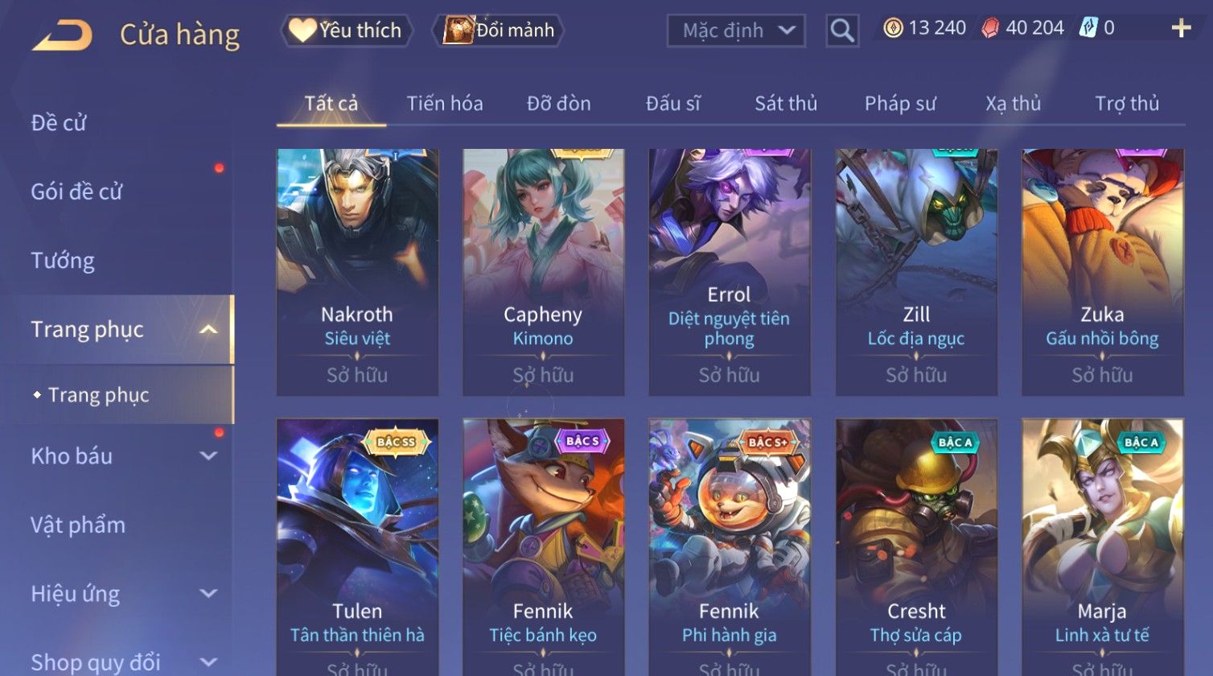
Task: Tap the plus icon to add currency
Action: [1181, 28]
